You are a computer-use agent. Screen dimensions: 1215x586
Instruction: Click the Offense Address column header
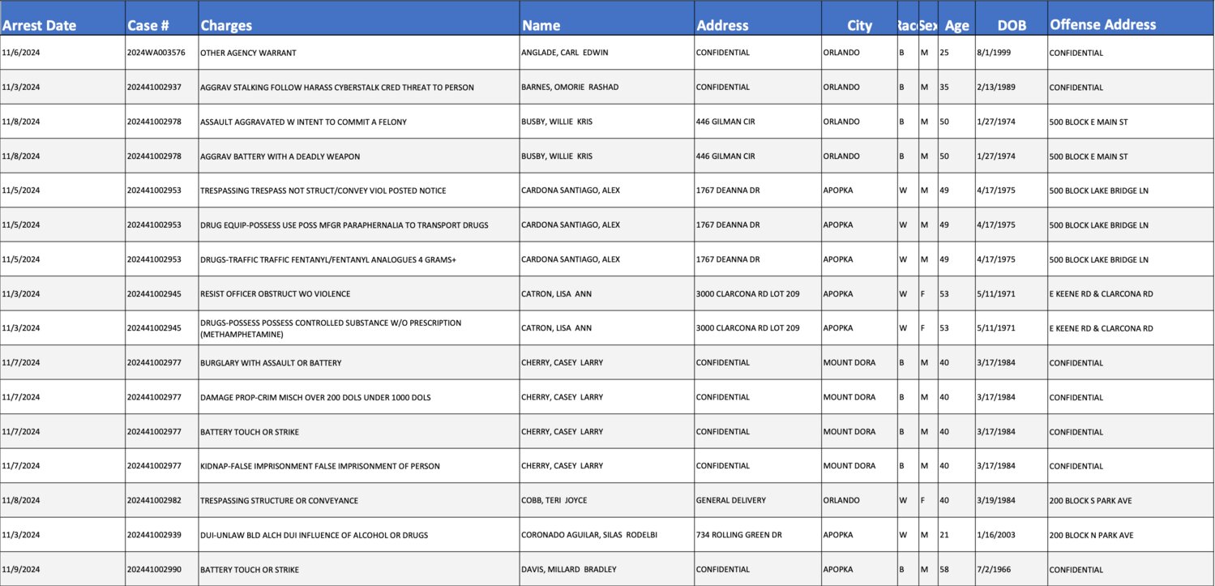click(x=1131, y=19)
